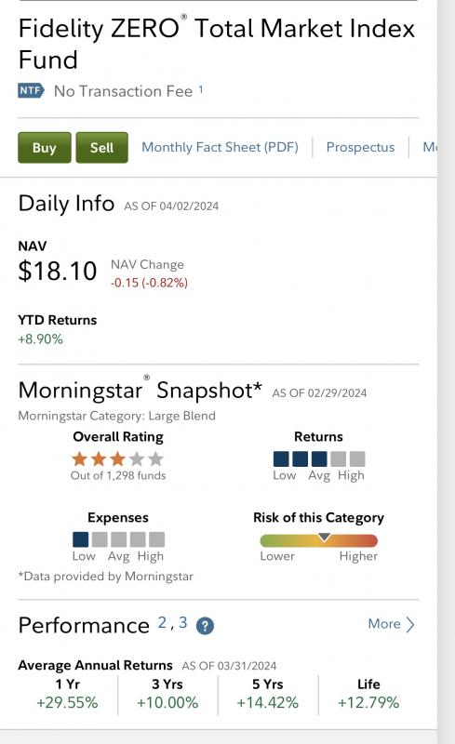Click the green Sell button
This screenshot has width=455, height=744.
click(x=102, y=148)
